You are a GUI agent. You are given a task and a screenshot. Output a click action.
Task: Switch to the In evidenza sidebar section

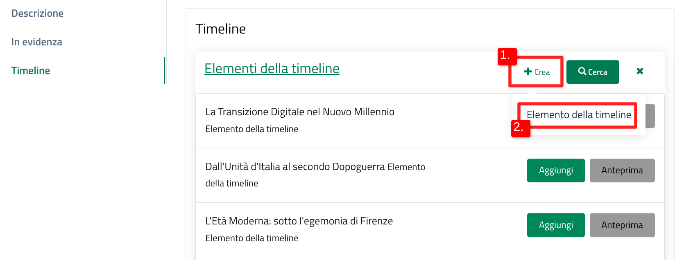[37, 42]
